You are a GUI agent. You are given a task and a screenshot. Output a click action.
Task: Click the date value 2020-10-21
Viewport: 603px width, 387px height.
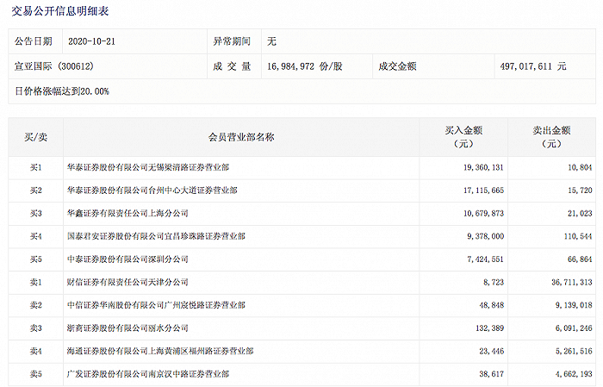[x=91, y=41]
